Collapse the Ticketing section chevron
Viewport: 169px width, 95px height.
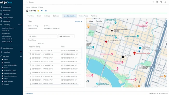coord(21,25)
